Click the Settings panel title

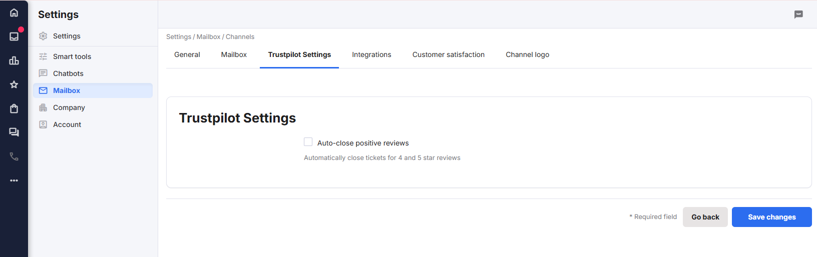tap(58, 14)
